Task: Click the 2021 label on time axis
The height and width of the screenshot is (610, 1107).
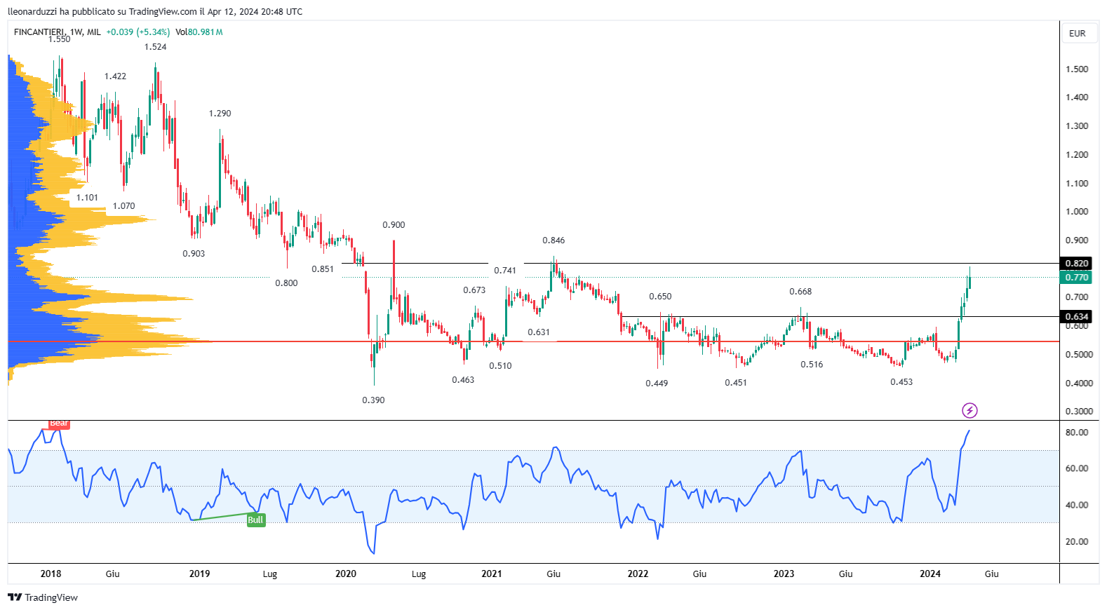Action: click(x=492, y=574)
